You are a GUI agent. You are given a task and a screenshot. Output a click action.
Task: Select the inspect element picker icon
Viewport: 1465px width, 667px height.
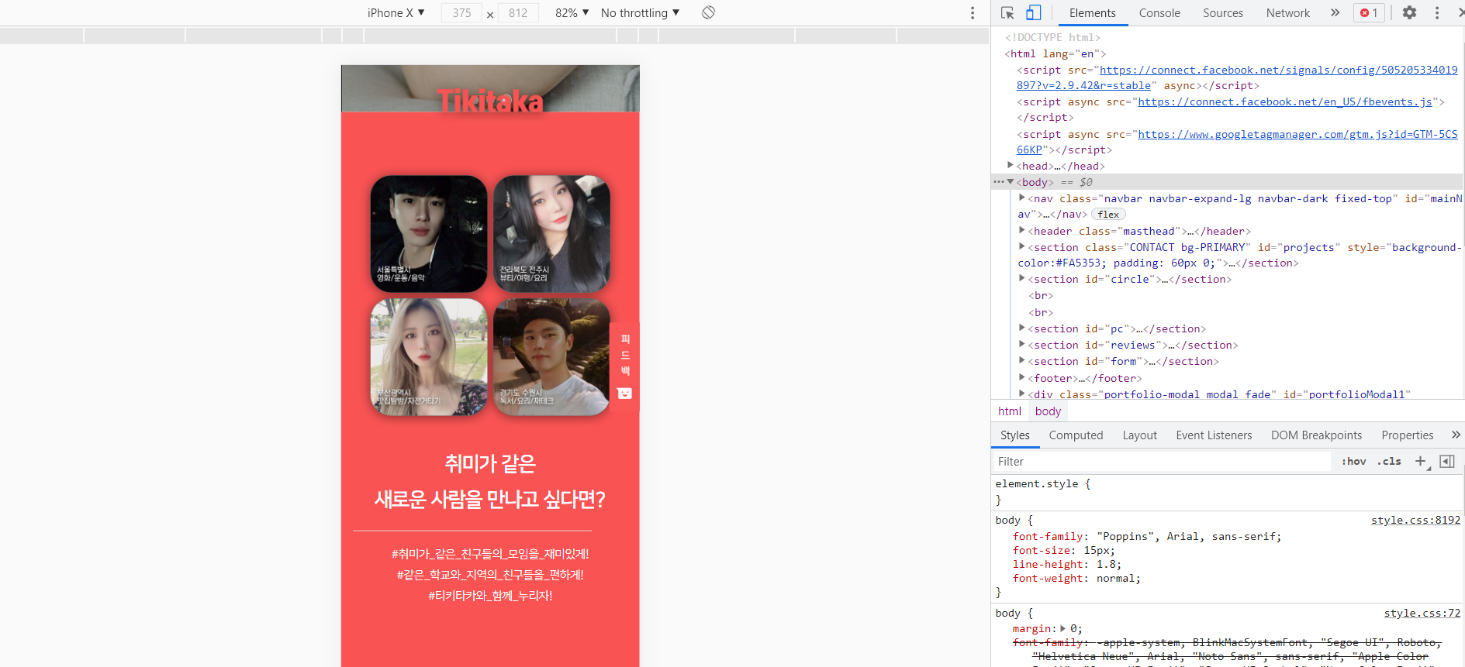point(1007,12)
